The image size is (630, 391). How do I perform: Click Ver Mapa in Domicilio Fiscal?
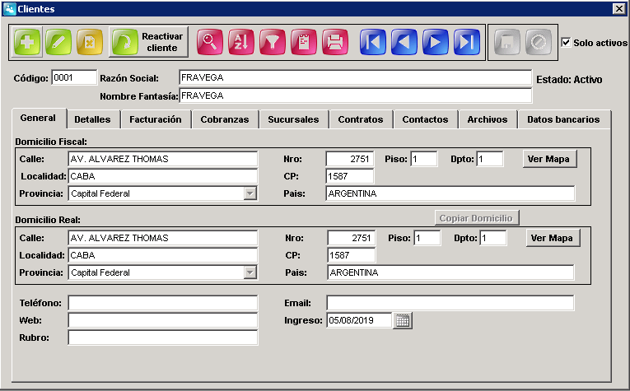(x=548, y=159)
